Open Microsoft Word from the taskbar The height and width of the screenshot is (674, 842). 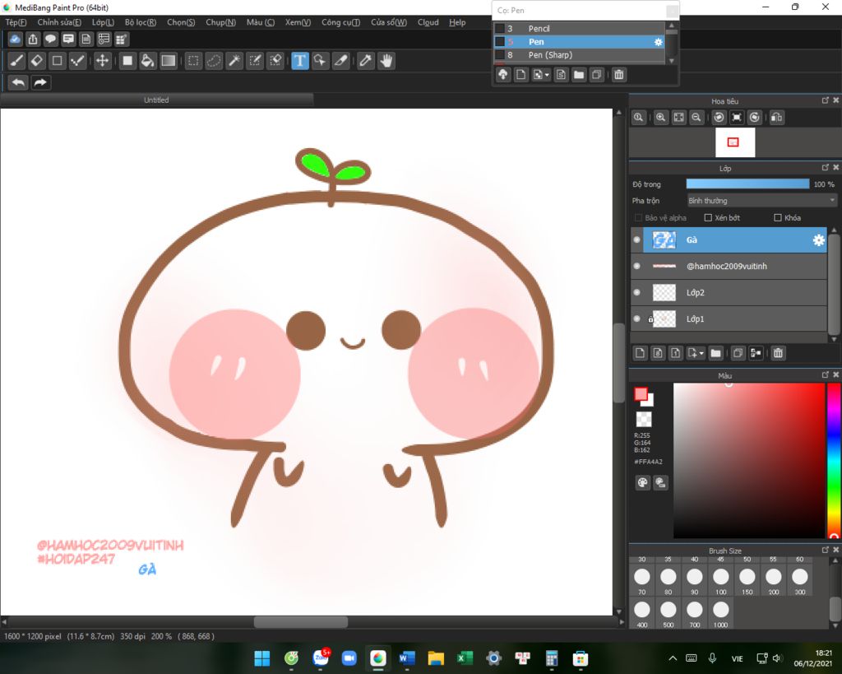click(407, 658)
